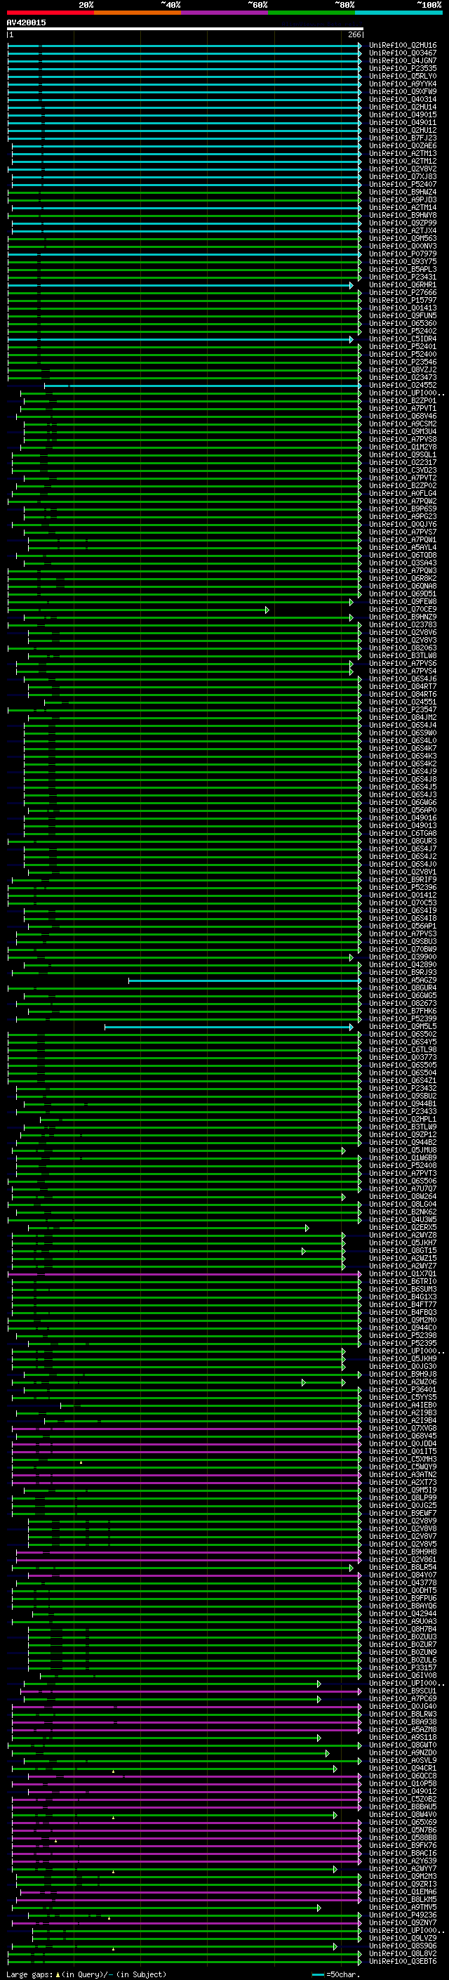Click the UniRef100_Q5RLY0 label

tap(403, 76)
